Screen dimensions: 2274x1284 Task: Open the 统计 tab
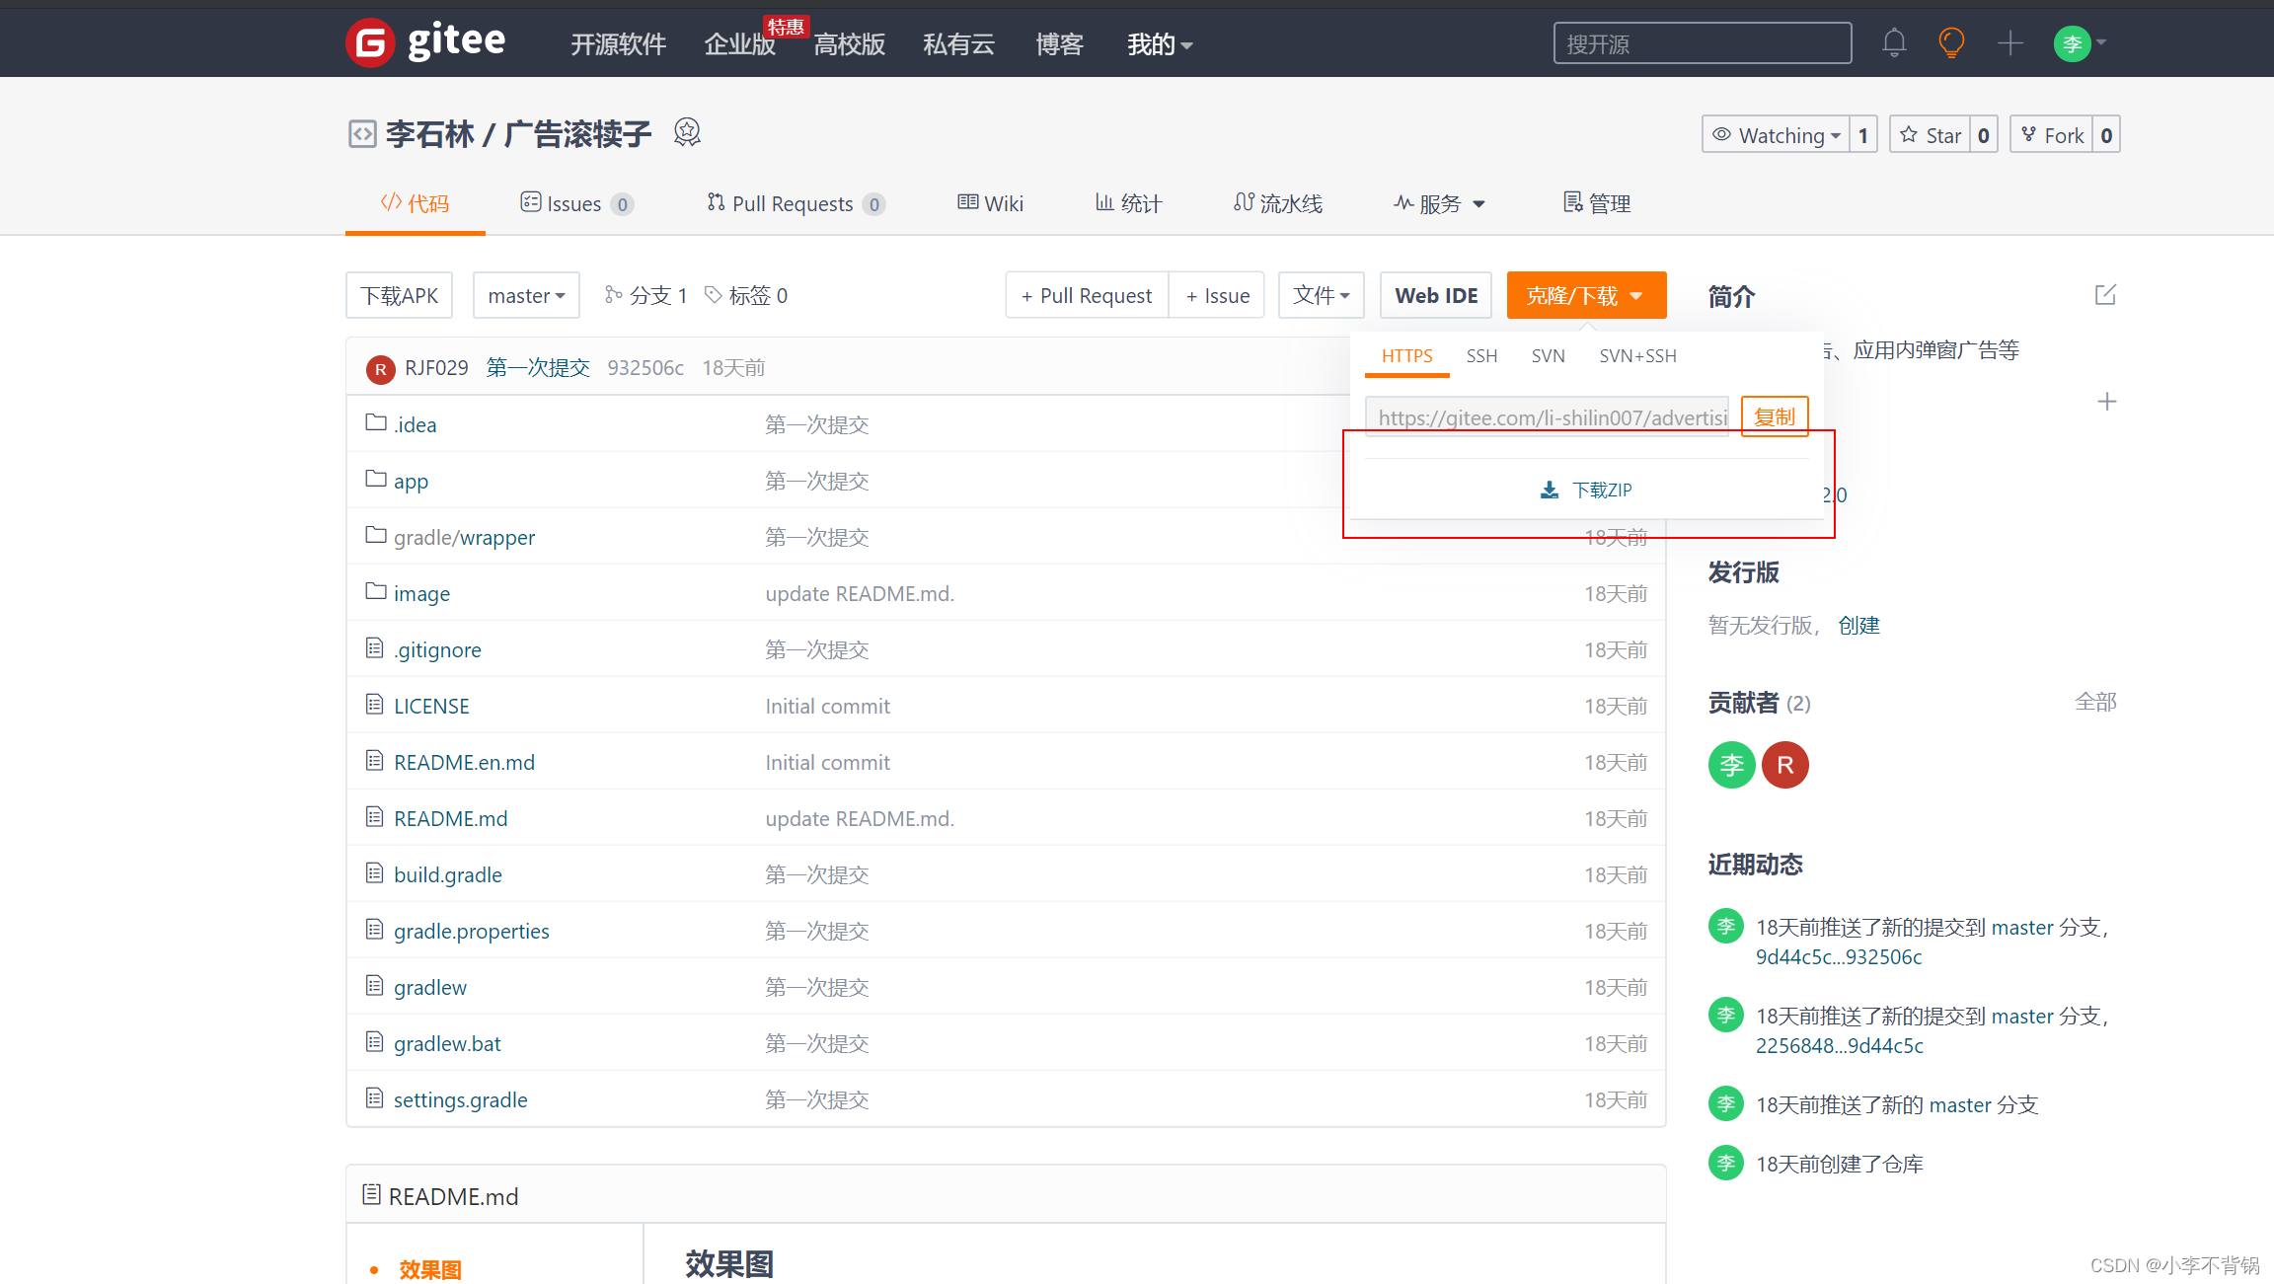tap(1128, 204)
